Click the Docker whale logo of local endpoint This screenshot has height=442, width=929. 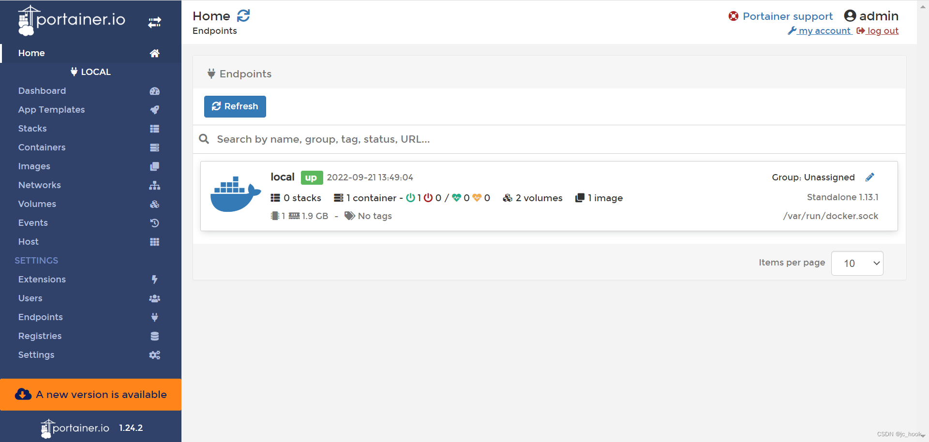point(235,194)
